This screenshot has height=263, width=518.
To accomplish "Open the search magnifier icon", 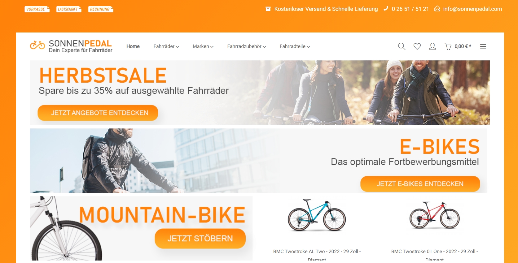I will click(x=402, y=46).
